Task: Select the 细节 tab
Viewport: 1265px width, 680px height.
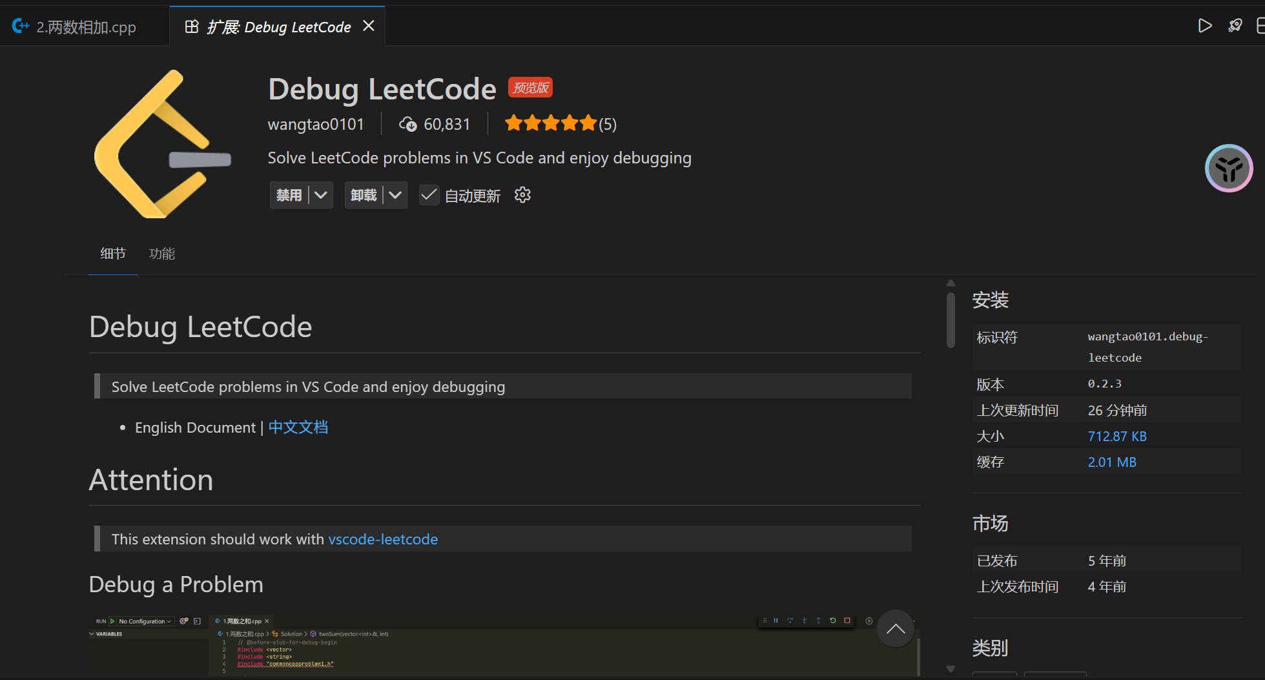Action: tap(113, 253)
